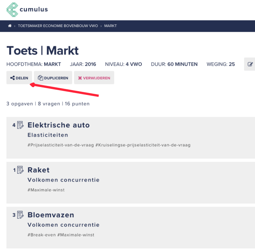This screenshot has height=251, width=255.
Task: Open the Elektrische auto title
Action: [x=58, y=125]
